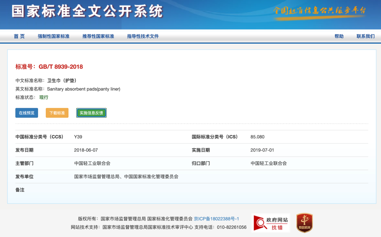Viewport: 381px width, 237px height.
Task: Click the 实施日期 value 2019-07-01
Action: coord(262,150)
